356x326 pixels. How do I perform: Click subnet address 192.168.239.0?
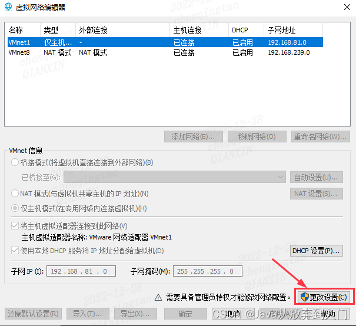pos(289,52)
